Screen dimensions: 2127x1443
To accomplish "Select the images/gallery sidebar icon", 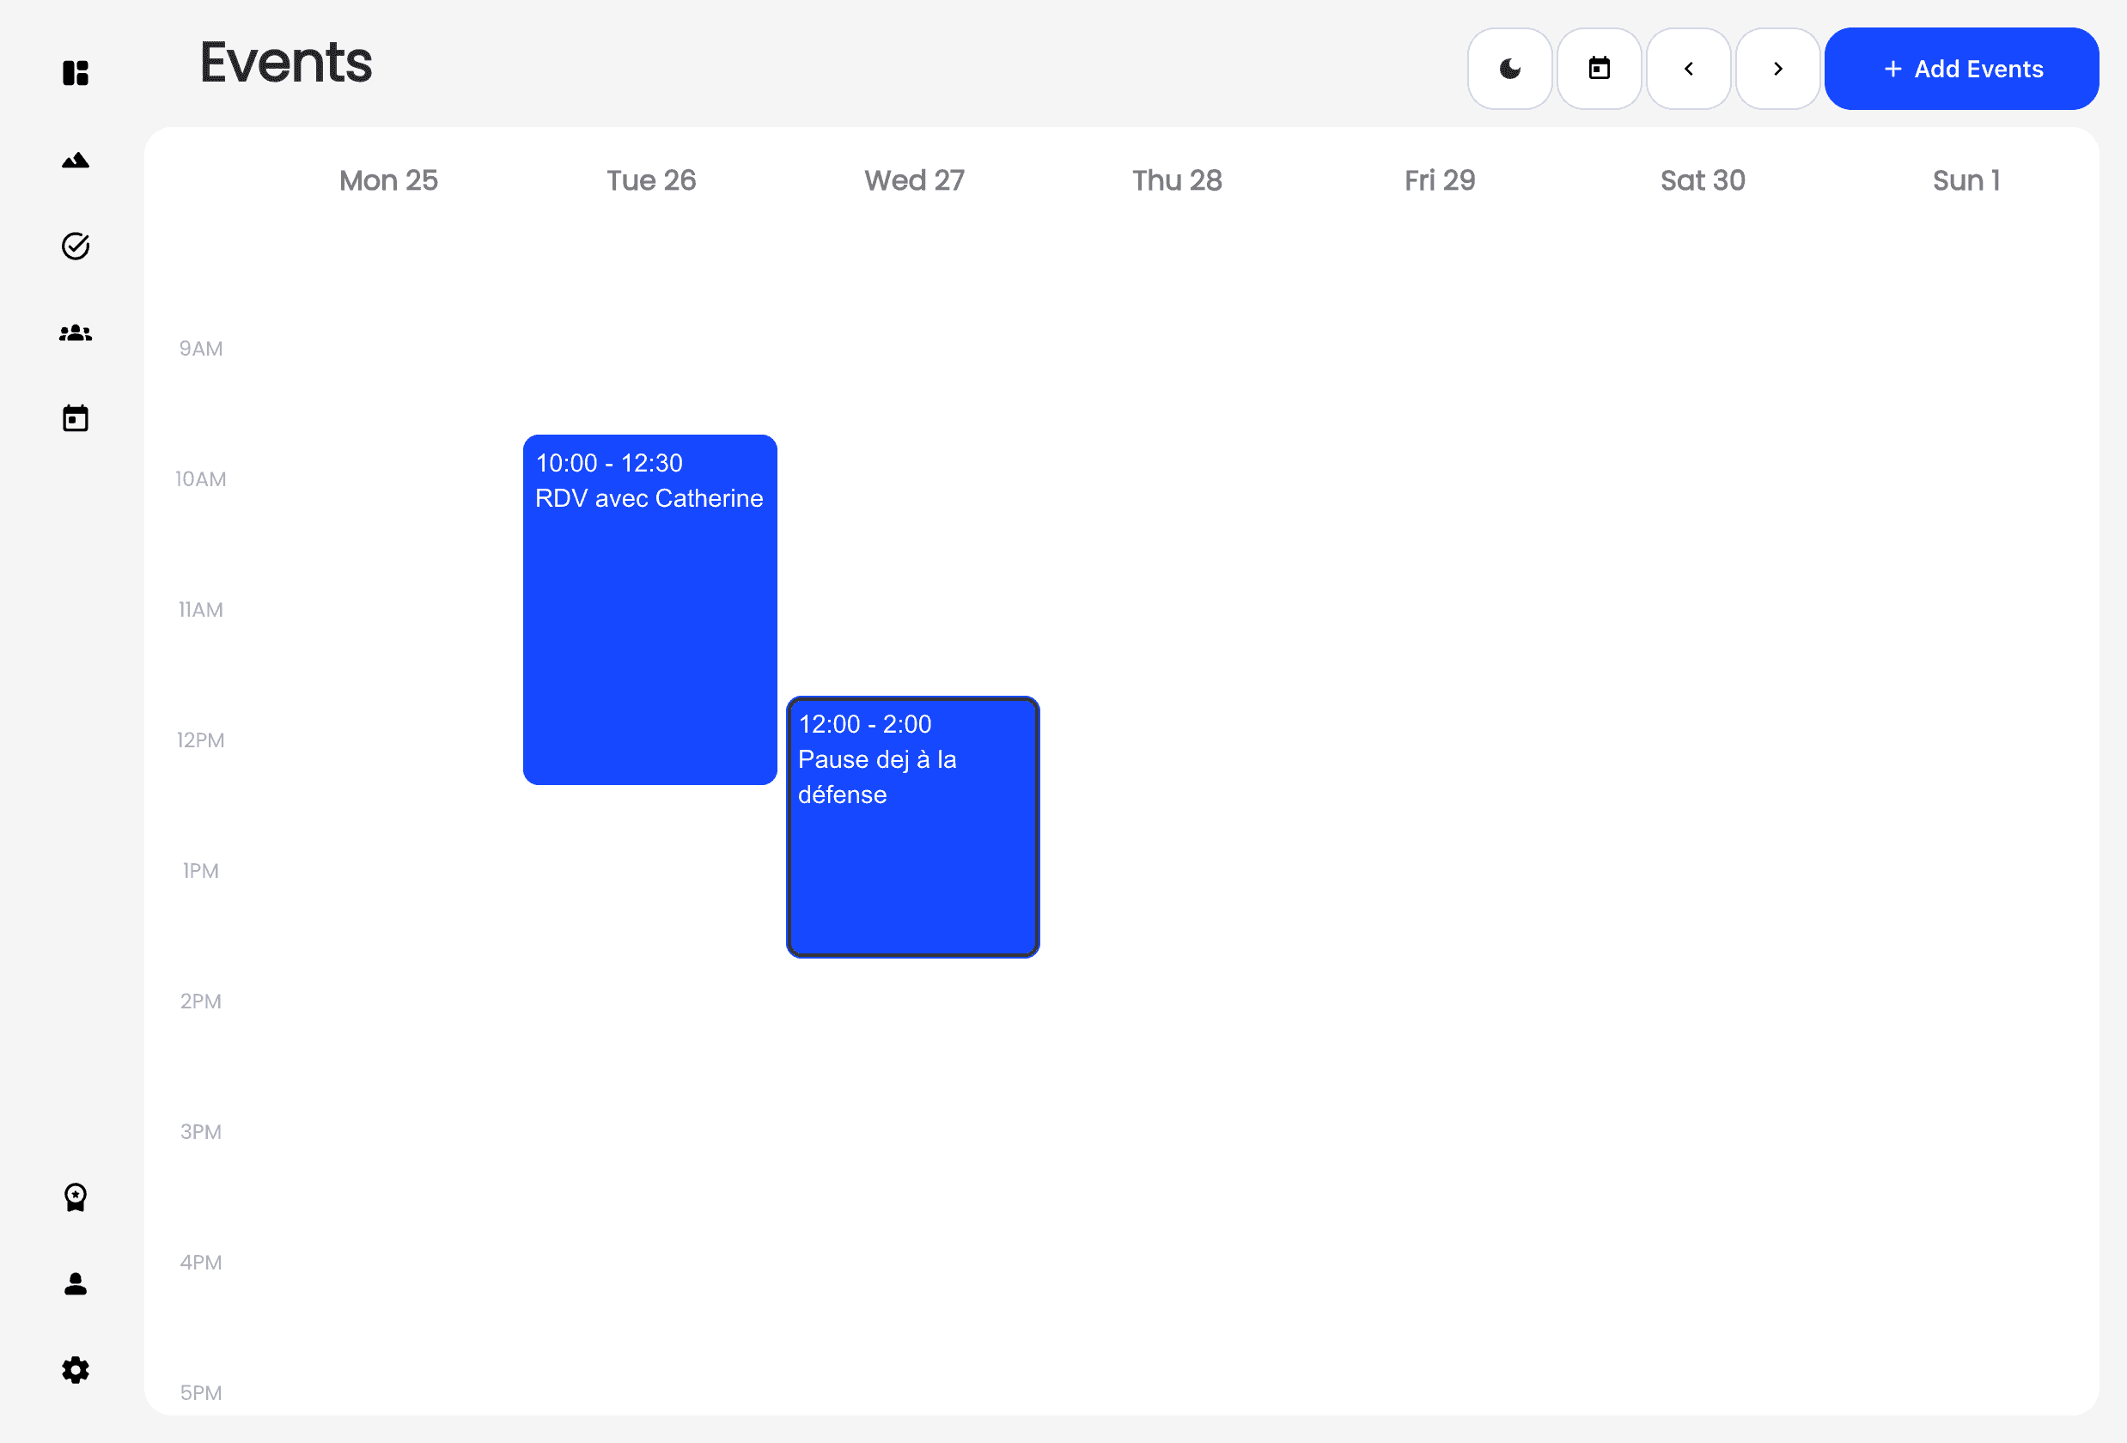I will tap(75, 159).
